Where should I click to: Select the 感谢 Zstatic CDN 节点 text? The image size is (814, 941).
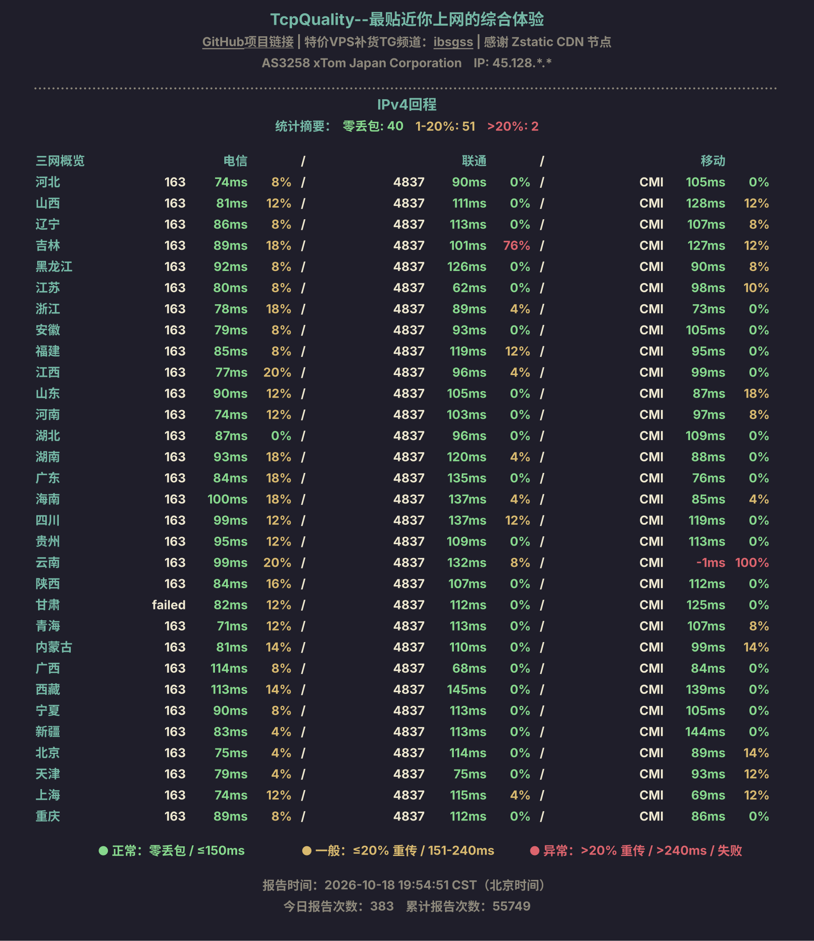click(547, 42)
